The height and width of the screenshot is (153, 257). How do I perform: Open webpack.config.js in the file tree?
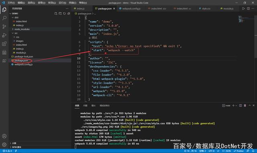point(23,64)
